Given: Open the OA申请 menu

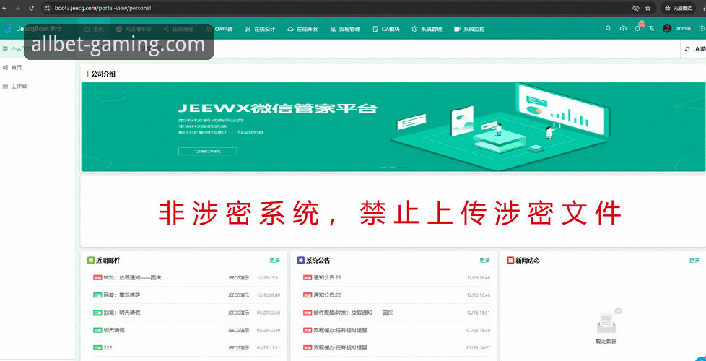Looking at the screenshot, I should (219, 29).
